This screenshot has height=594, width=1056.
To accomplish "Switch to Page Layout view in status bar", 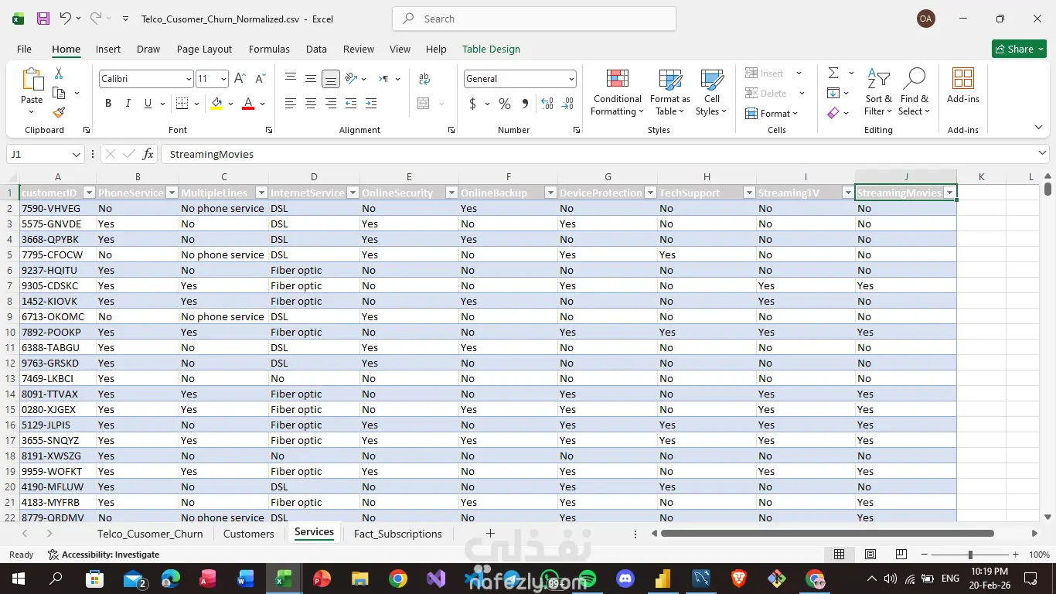I will tap(870, 555).
